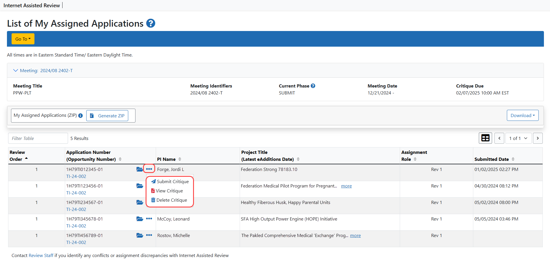550x266 pixels.
Task: Click TI-24-002 link under 1H79TI456789-01
Action: pos(76,242)
